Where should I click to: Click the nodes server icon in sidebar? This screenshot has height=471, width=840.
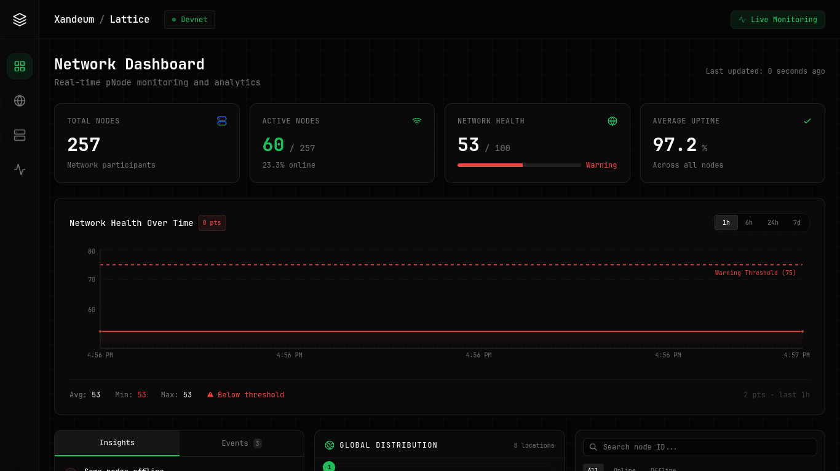coord(19,135)
